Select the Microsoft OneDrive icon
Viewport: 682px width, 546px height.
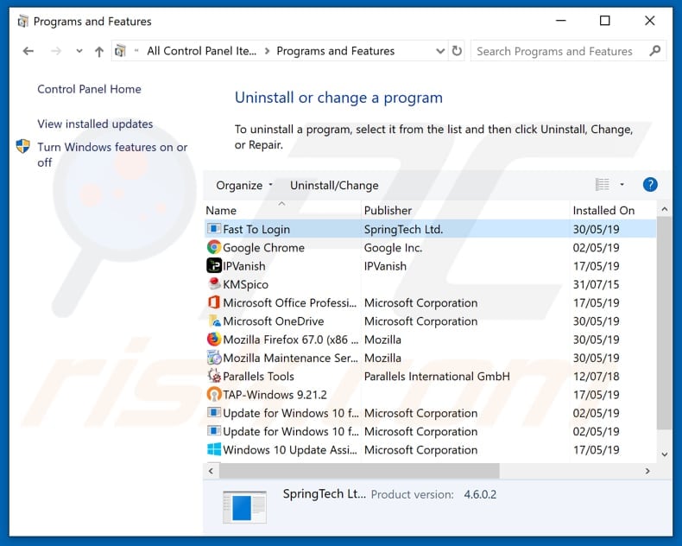click(214, 321)
